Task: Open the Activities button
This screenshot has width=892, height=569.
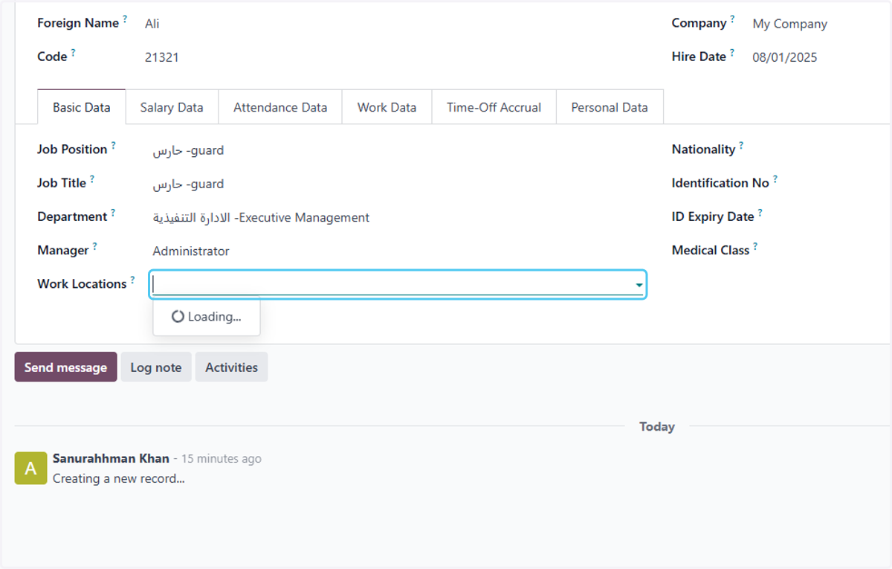Action: click(232, 367)
